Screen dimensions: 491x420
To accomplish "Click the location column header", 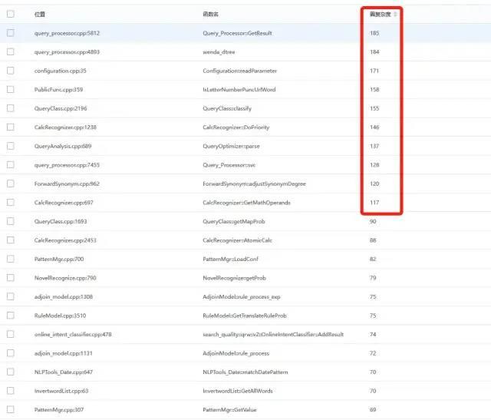I will pyautogui.click(x=39, y=14).
